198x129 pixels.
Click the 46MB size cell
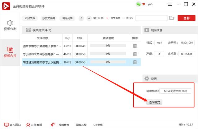tap(67, 54)
